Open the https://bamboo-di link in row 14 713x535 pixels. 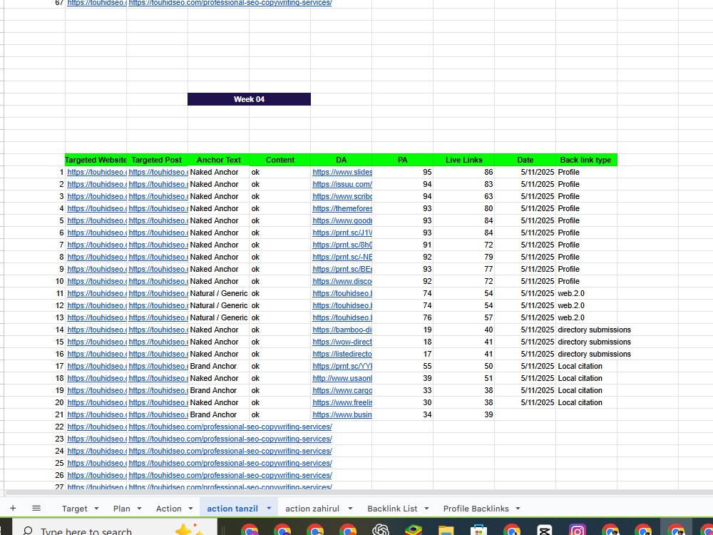point(342,330)
